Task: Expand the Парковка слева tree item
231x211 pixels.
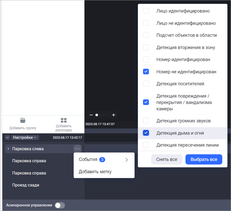Action: click(x=8, y=149)
